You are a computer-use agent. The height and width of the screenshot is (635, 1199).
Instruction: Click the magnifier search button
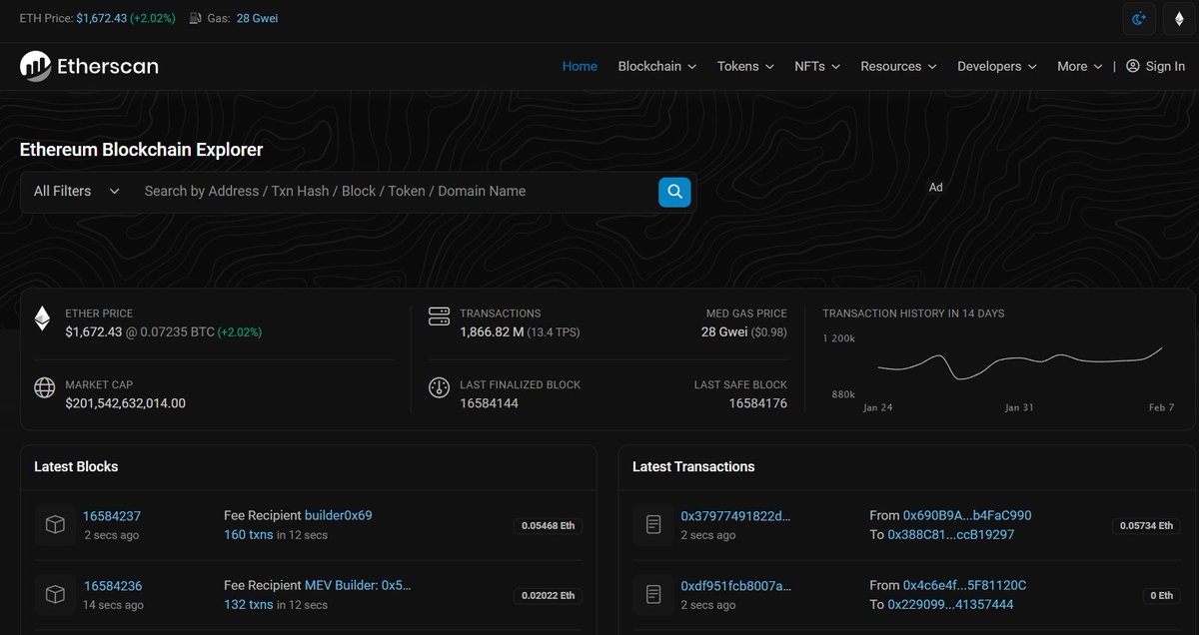click(x=674, y=192)
